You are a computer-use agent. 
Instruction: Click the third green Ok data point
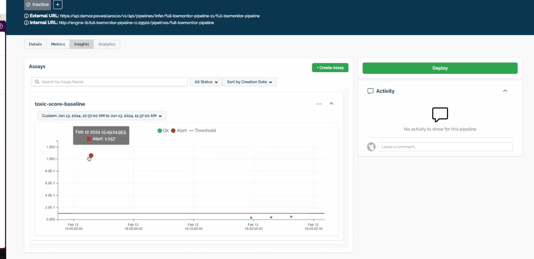(291, 217)
